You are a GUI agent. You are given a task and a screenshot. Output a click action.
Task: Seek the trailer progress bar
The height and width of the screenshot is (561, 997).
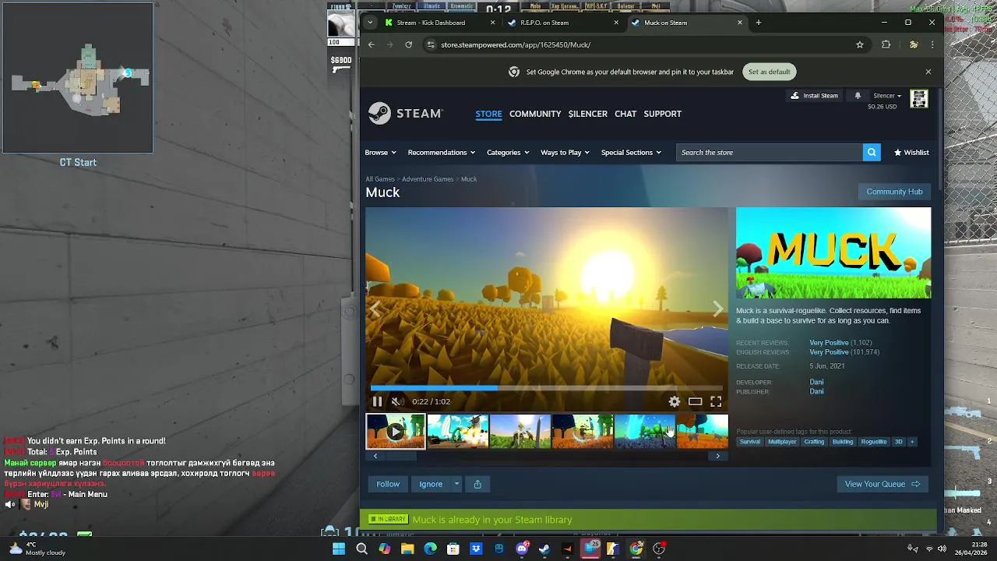(x=547, y=387)
